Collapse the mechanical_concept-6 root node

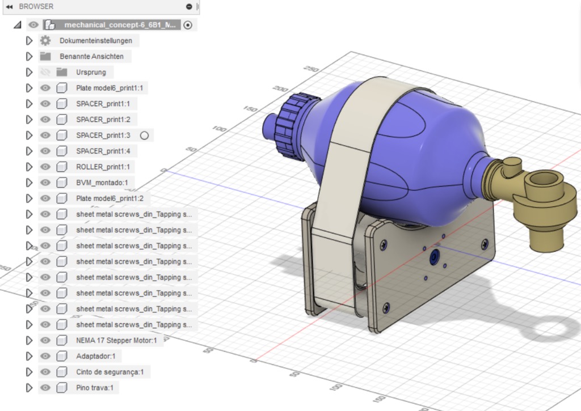(18, 25)
